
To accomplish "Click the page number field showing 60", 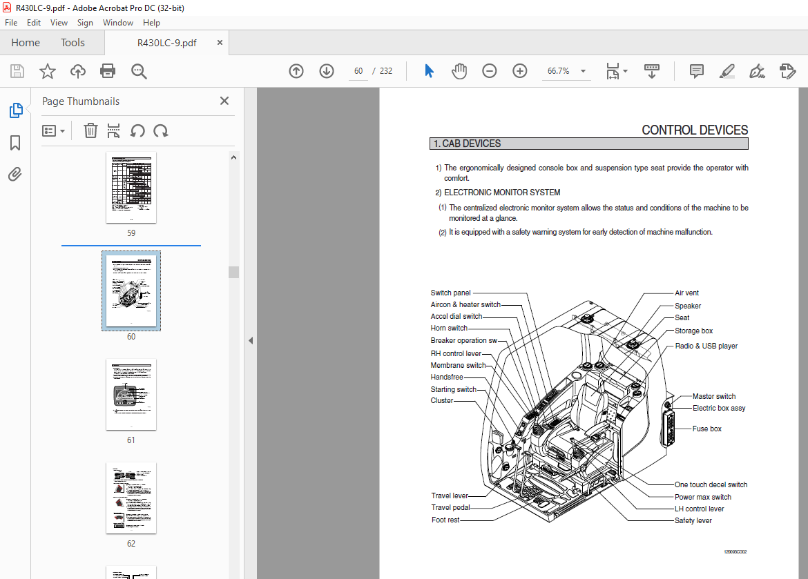I will click(x=358, y=71).
